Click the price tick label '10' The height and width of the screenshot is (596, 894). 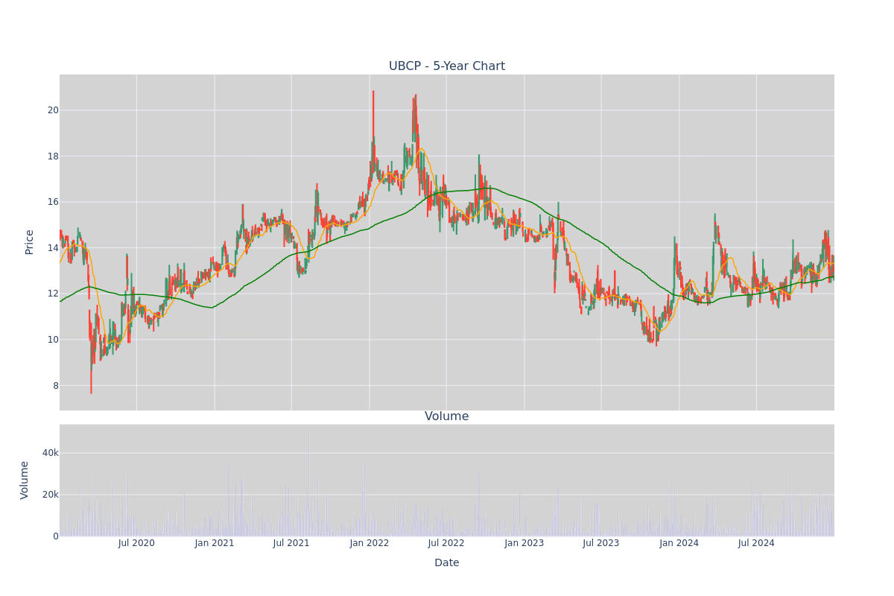click(53, 340)
